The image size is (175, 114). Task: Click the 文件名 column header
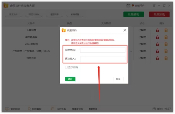[x=31, y=23]
